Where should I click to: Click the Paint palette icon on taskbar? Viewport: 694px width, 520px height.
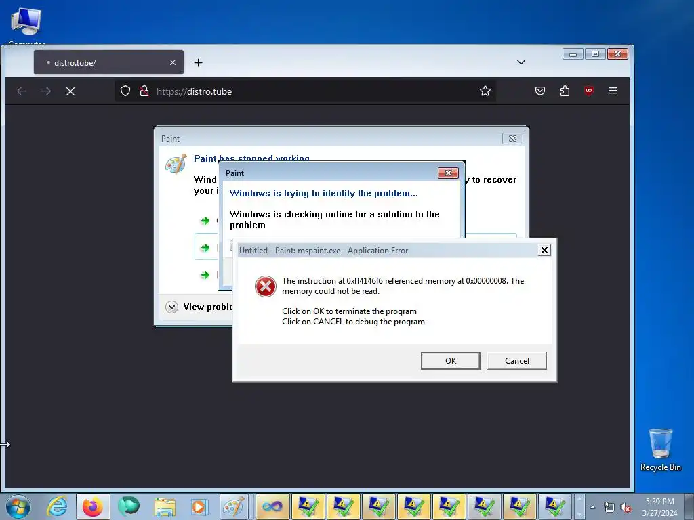tap(233, 506)
